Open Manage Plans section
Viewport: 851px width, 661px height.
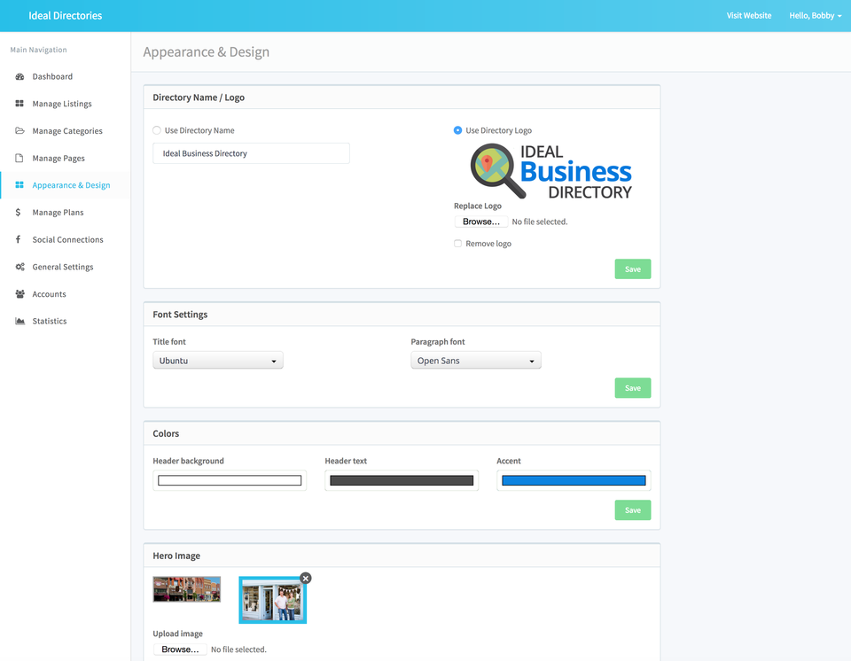pyautogui.click(x=65, y=212)
